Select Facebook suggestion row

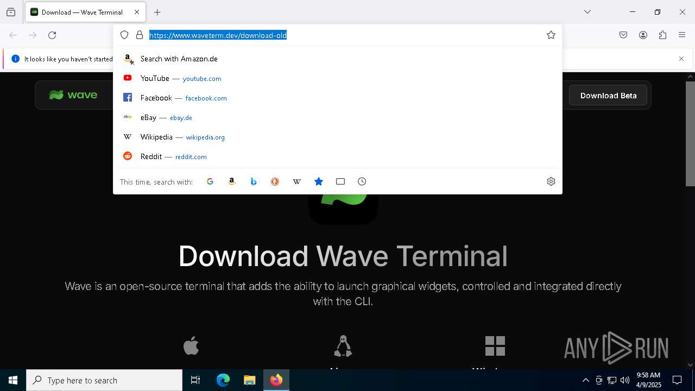[338, 98]
